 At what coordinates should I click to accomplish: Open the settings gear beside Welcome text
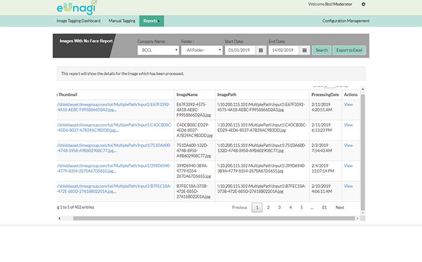click(x=364, y=4)
